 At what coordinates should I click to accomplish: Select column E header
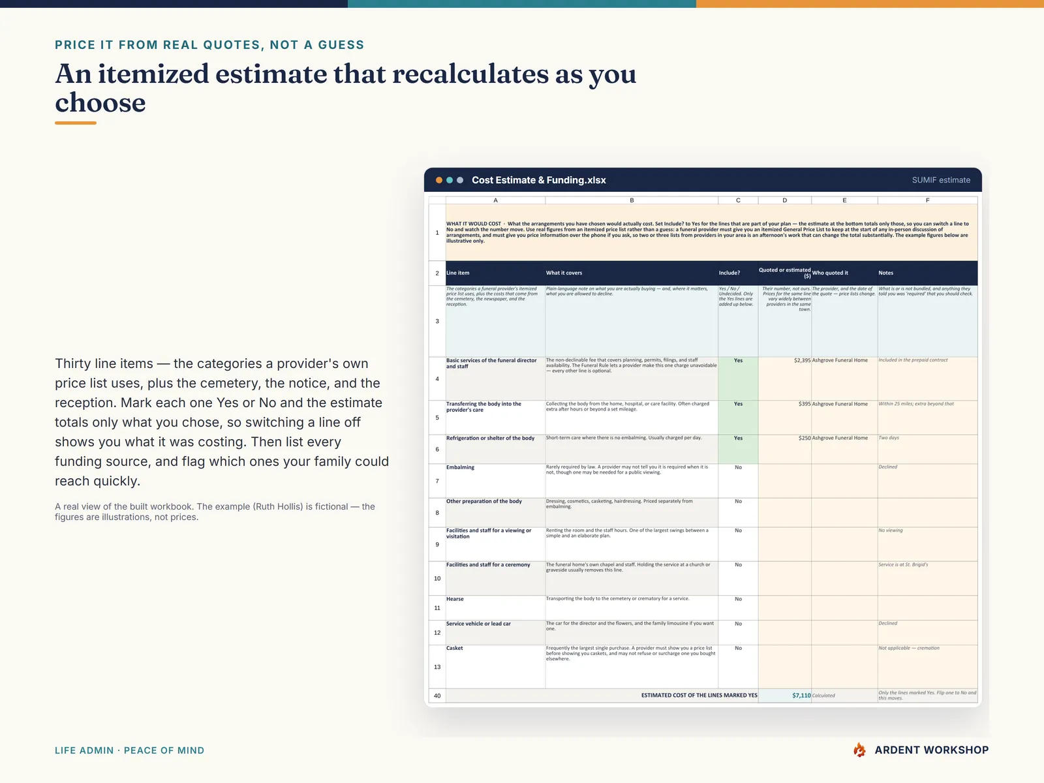[x=844, y=200]
